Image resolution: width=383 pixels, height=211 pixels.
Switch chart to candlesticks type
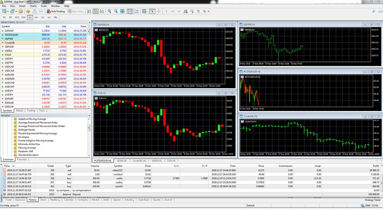[95, 11]
